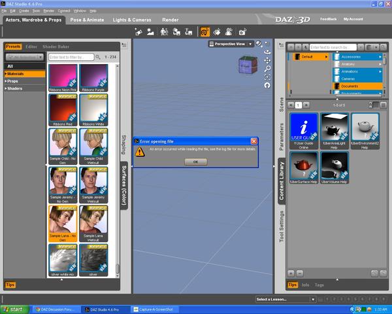Open the Shader Baker tab
Image resolution: width=392 pixels, height=314 pixels.
[x=56, y=46]
